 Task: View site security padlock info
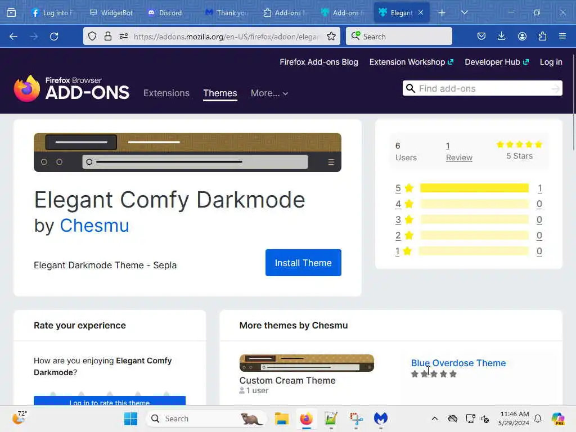pos(107,36)
